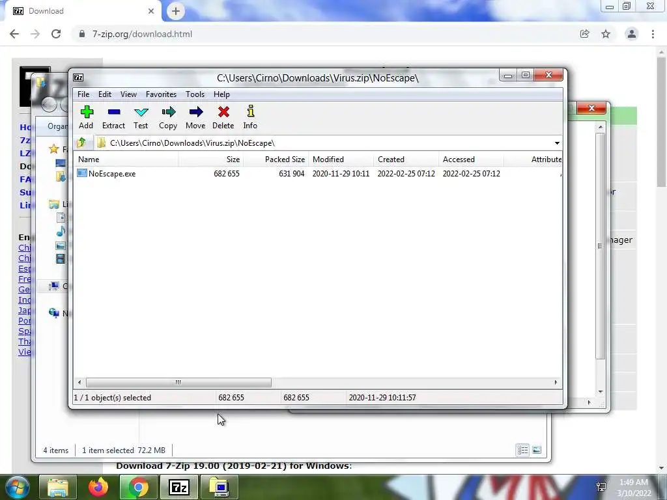This screenshot has height=500, width=667.
Task: Close the Download browser tab
Action: coord(151,11)
